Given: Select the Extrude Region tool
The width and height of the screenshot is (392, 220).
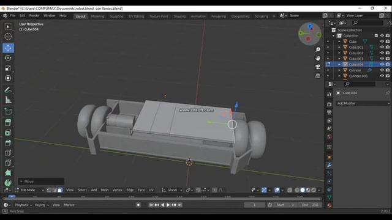Looking at the screenshot, I should click(x=8, y=122).
